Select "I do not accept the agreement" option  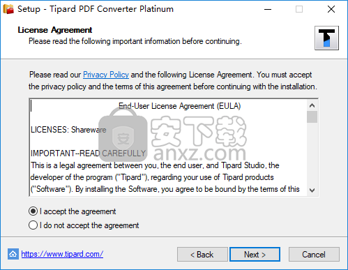pyautogui.click(x=33, y=225)
